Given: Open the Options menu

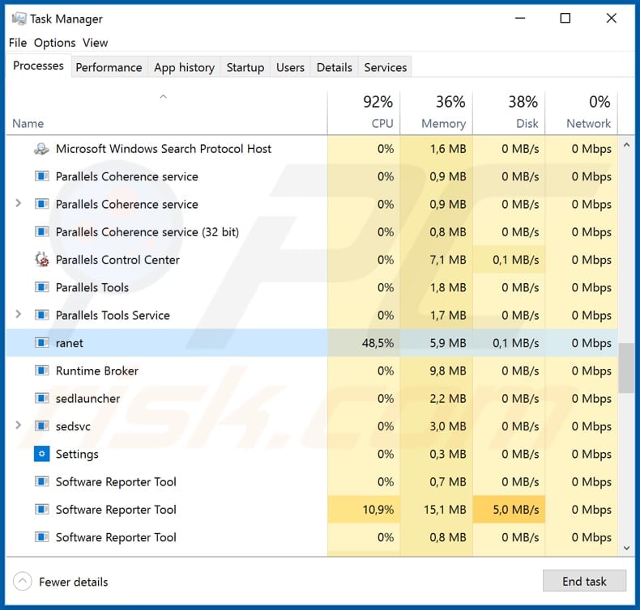Looking at the screenshot, I should point(55,43).
